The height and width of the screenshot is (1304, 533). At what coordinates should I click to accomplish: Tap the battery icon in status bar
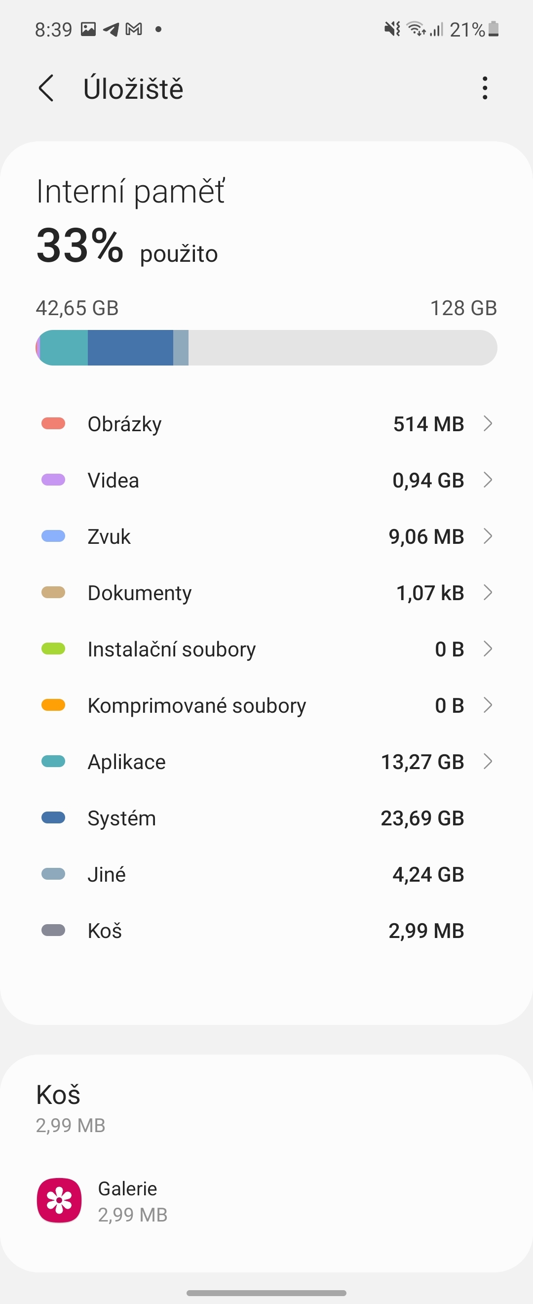click(x=494, y=29)
